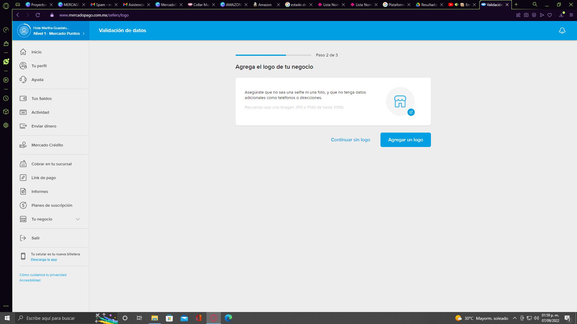Click the Paso 2 de 3 progress bar
Screen dimensions: 577x324
coord(273,55)
